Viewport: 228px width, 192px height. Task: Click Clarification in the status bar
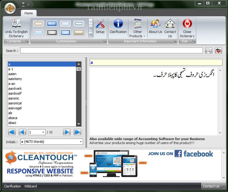[x=12, y=186]
